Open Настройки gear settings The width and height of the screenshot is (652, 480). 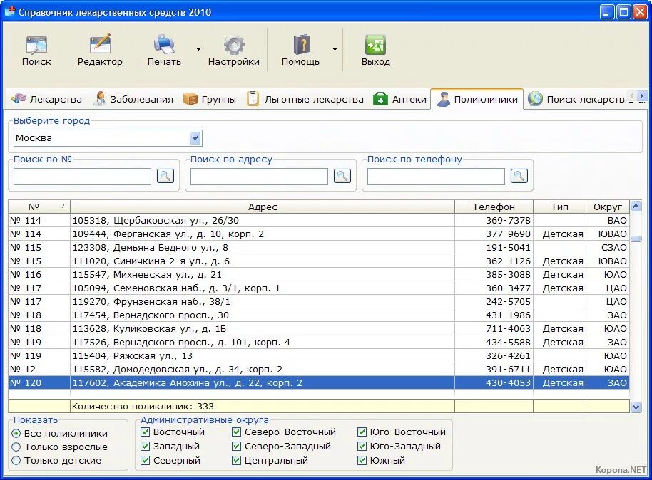click(234, 51)
